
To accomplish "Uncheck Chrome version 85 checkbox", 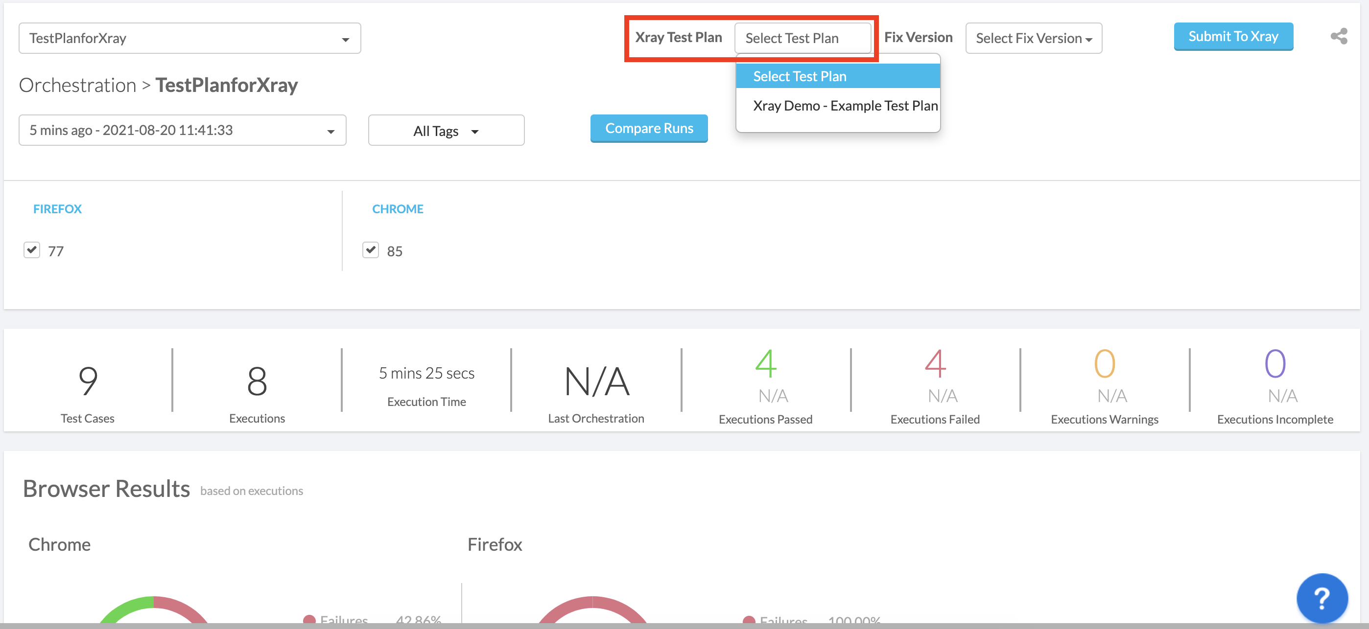I will [x=371, y=249].
